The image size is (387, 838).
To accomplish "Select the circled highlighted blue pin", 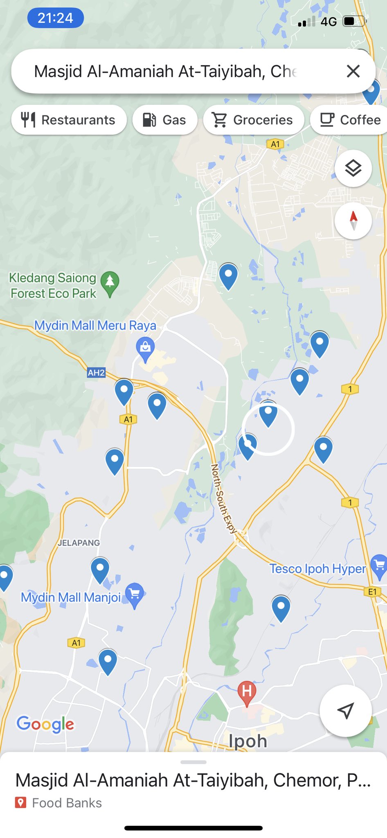I will point(268,414).
